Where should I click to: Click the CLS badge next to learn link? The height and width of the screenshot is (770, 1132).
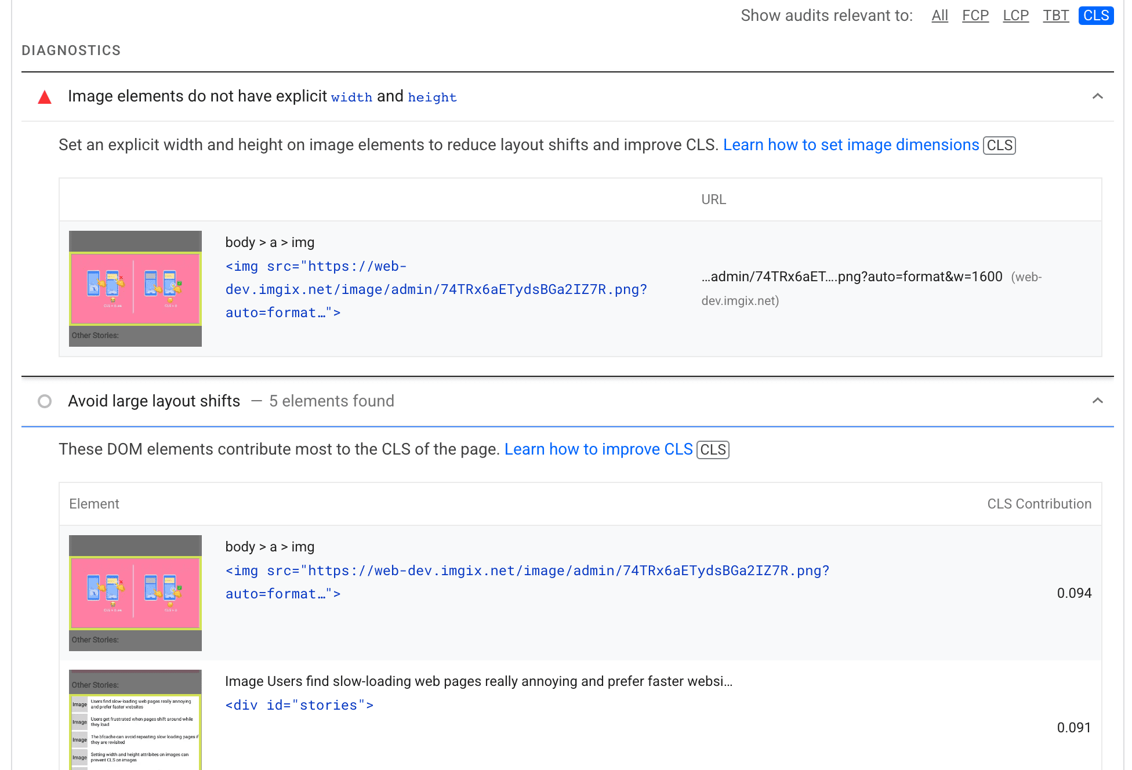click(x=1000, y=144)
